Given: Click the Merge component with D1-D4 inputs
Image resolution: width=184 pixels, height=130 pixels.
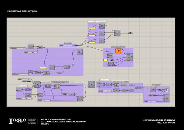Looking at the screenshot, I should pos(118,33).
